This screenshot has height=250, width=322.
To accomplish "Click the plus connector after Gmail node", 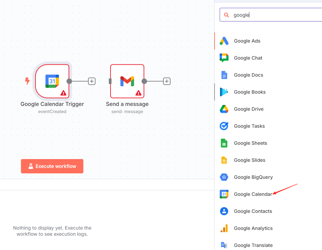I will point(166,81).
